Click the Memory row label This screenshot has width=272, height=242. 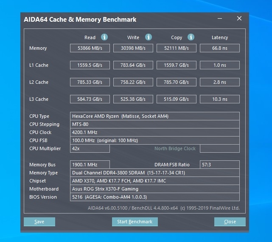pos(38,48)
